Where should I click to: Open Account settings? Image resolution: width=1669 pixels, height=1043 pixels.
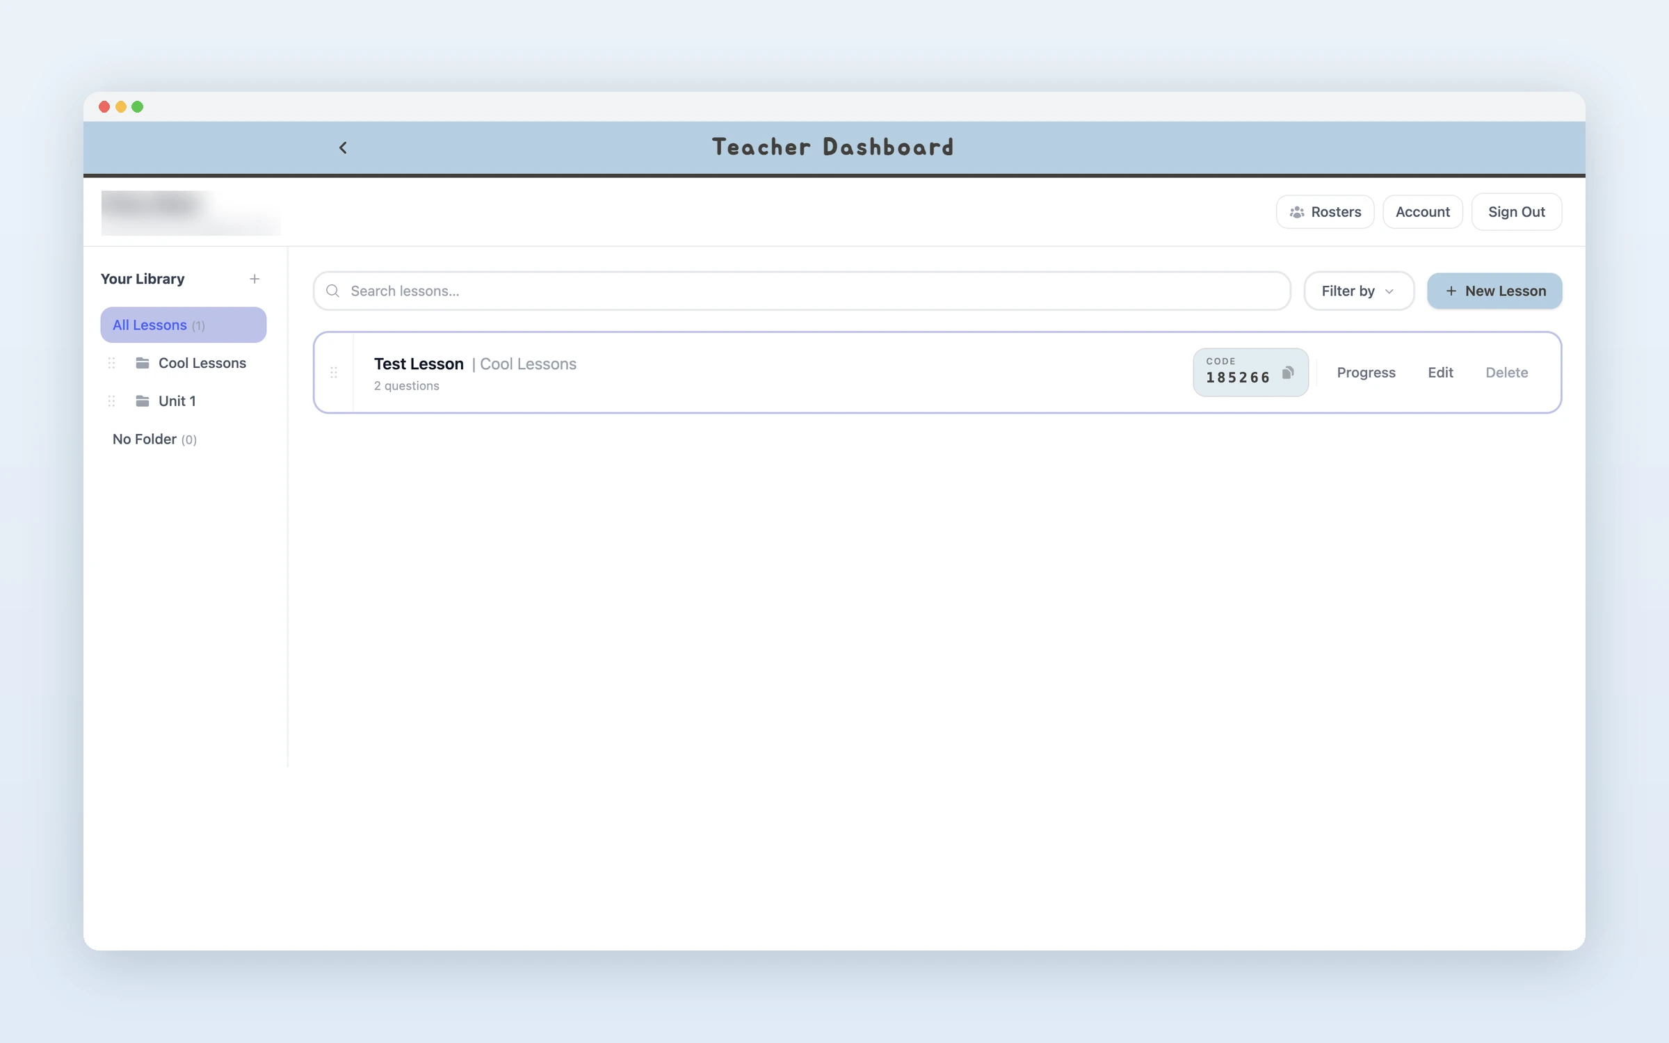coord(1423,212)
